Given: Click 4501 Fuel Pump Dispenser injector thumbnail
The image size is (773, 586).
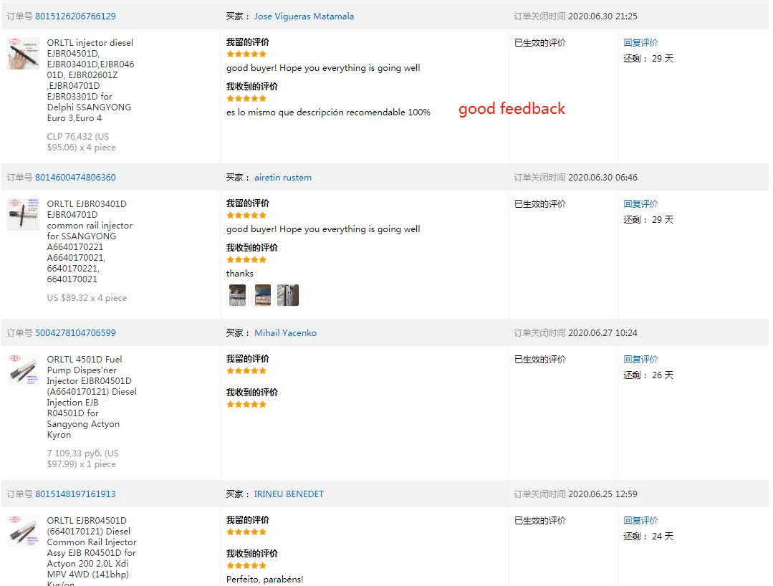Looking at the screenshot, I should click(x=23, y=370).
